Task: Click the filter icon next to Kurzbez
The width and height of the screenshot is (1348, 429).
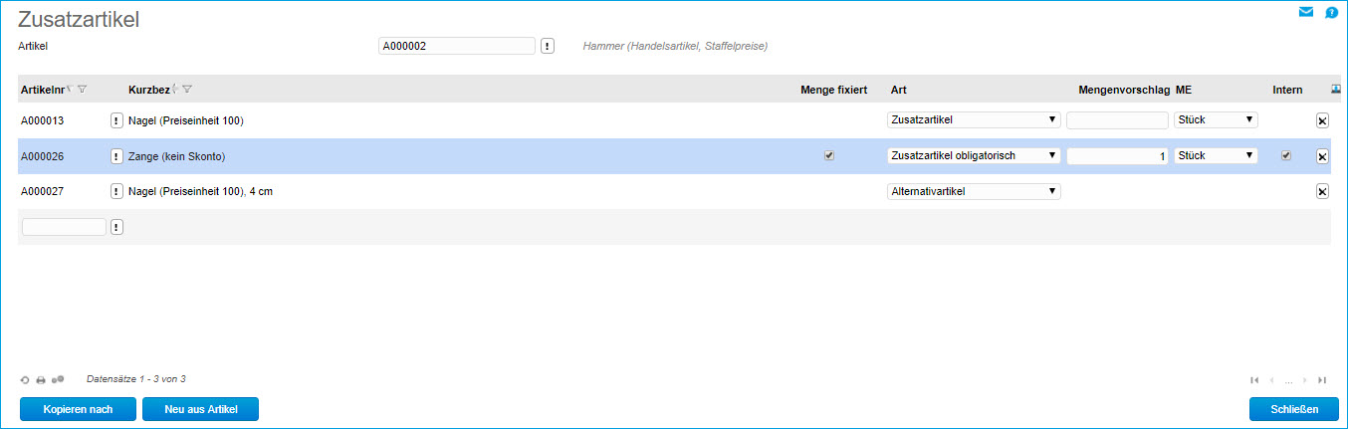Action: (x=187, y=90)
